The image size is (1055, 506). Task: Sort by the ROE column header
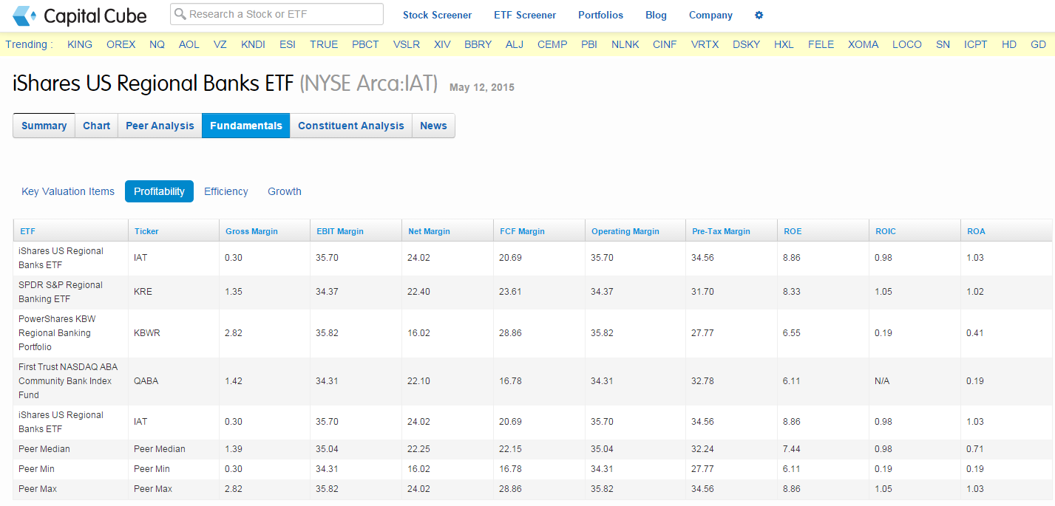[793, 231]
